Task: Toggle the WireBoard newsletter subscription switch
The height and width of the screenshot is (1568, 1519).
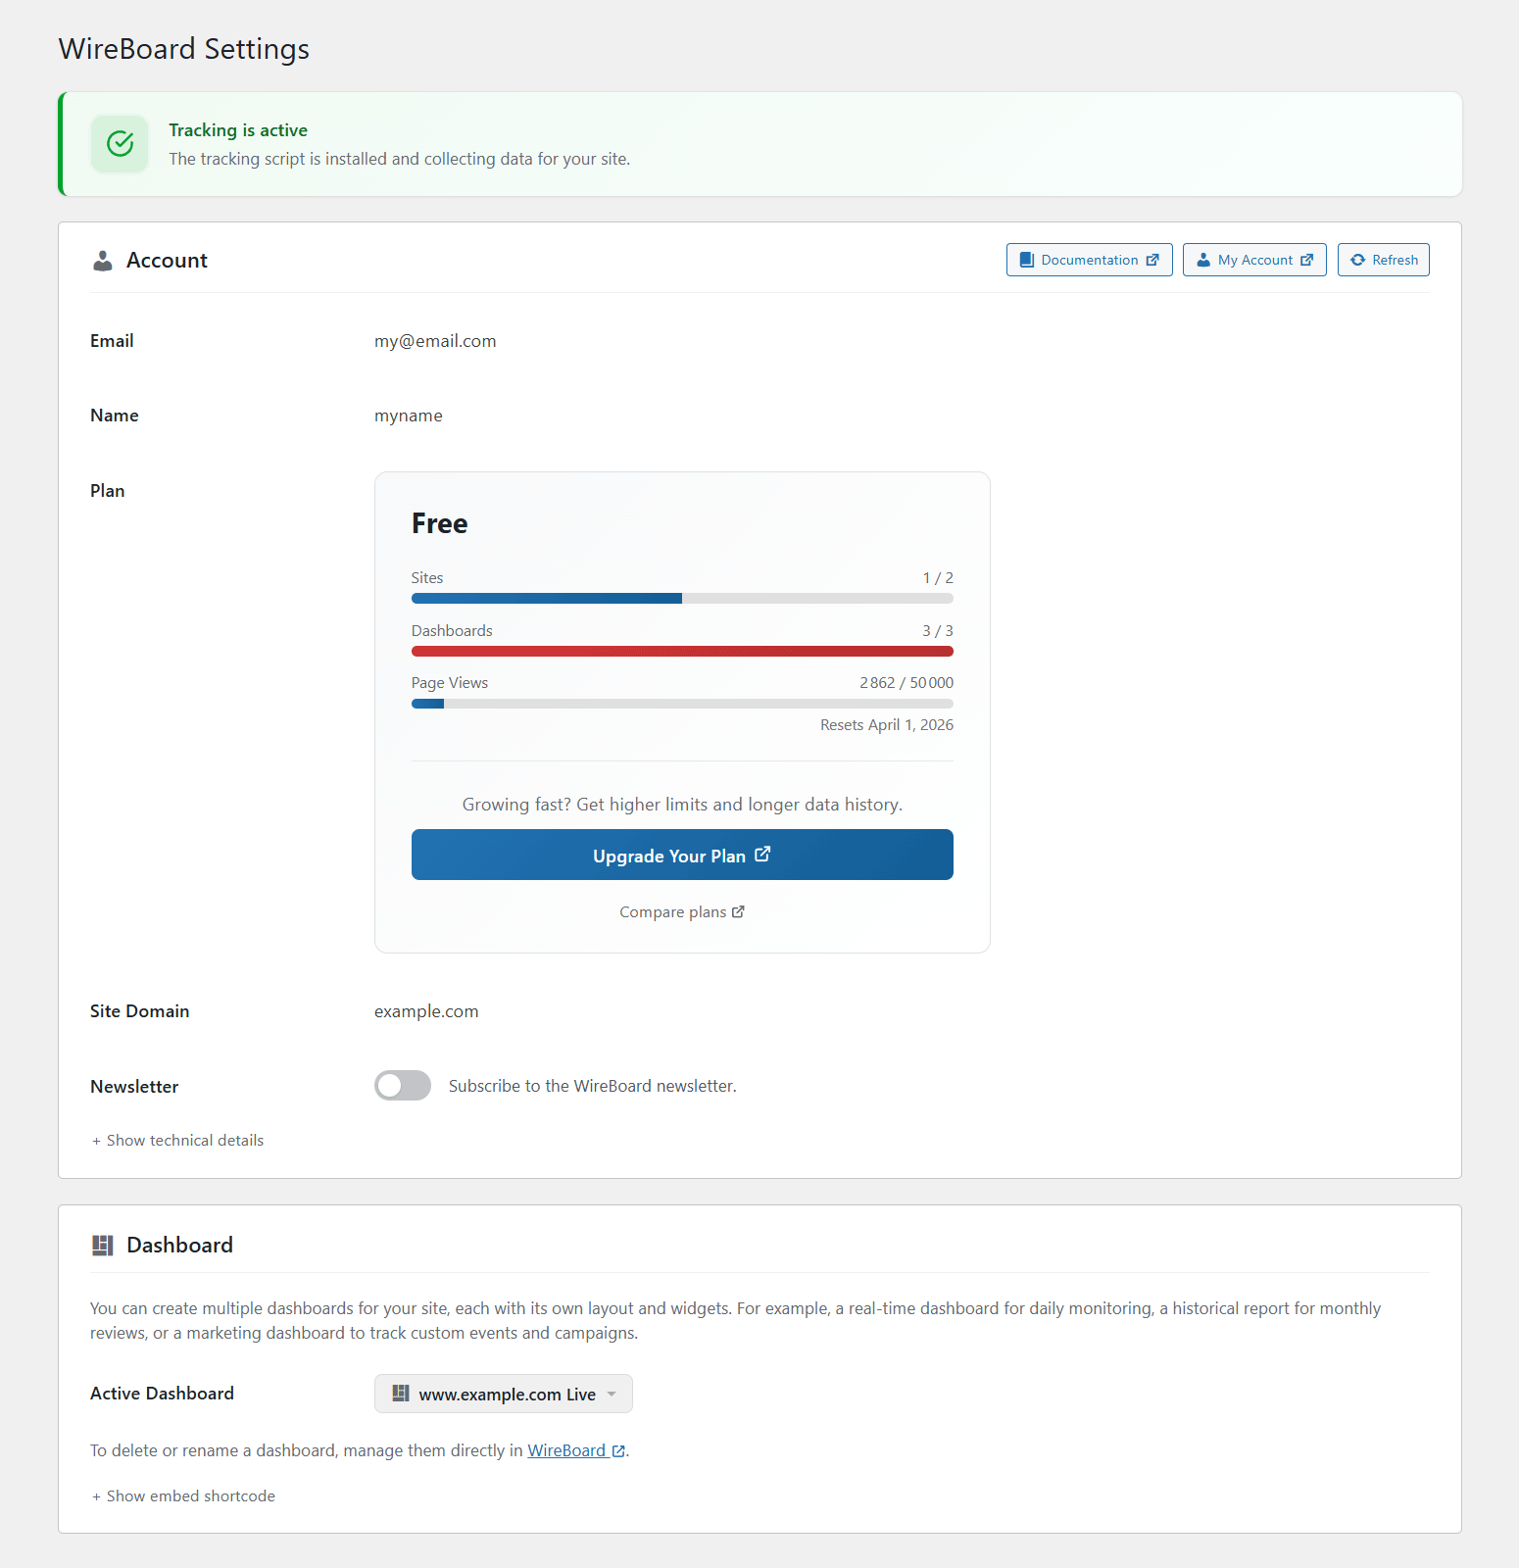Action: pyautogui.click(x=403, y=1086)
